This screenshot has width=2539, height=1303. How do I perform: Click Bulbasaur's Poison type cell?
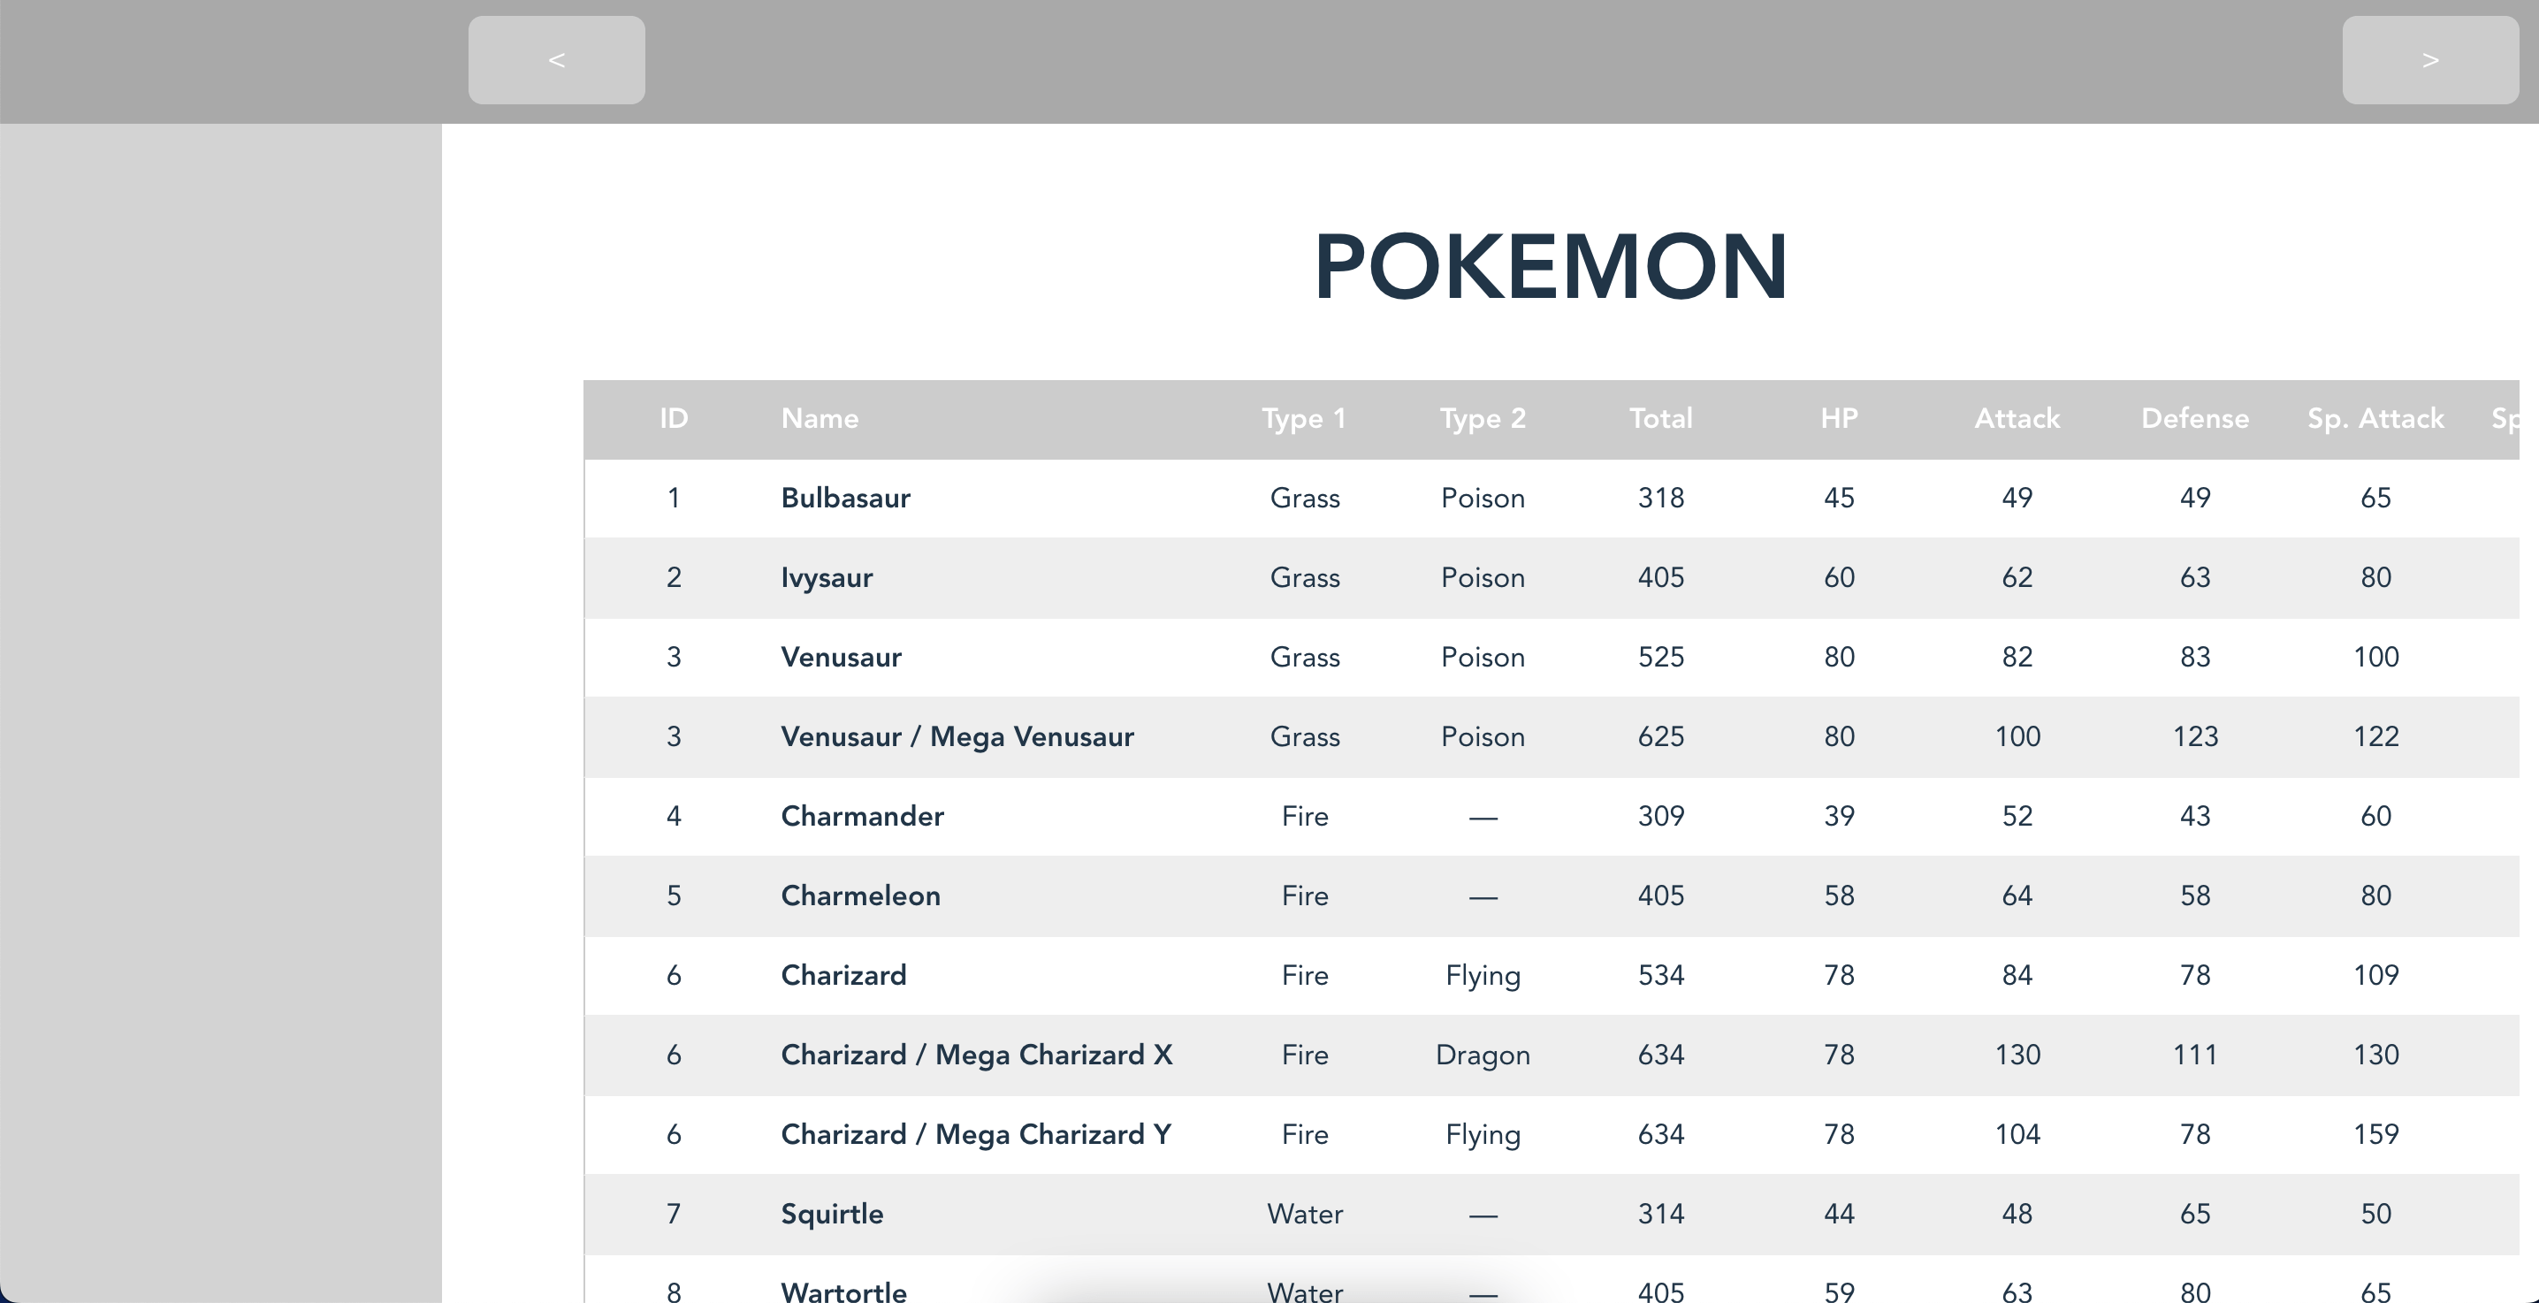click(1483, 499)
